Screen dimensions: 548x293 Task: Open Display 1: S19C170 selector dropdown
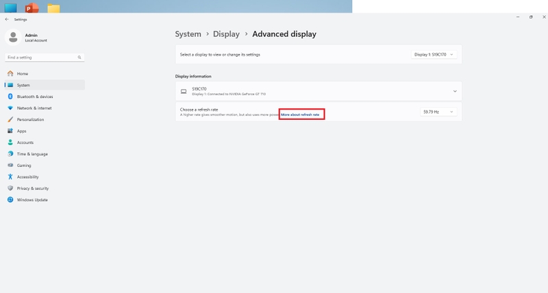tap(434, 55)
